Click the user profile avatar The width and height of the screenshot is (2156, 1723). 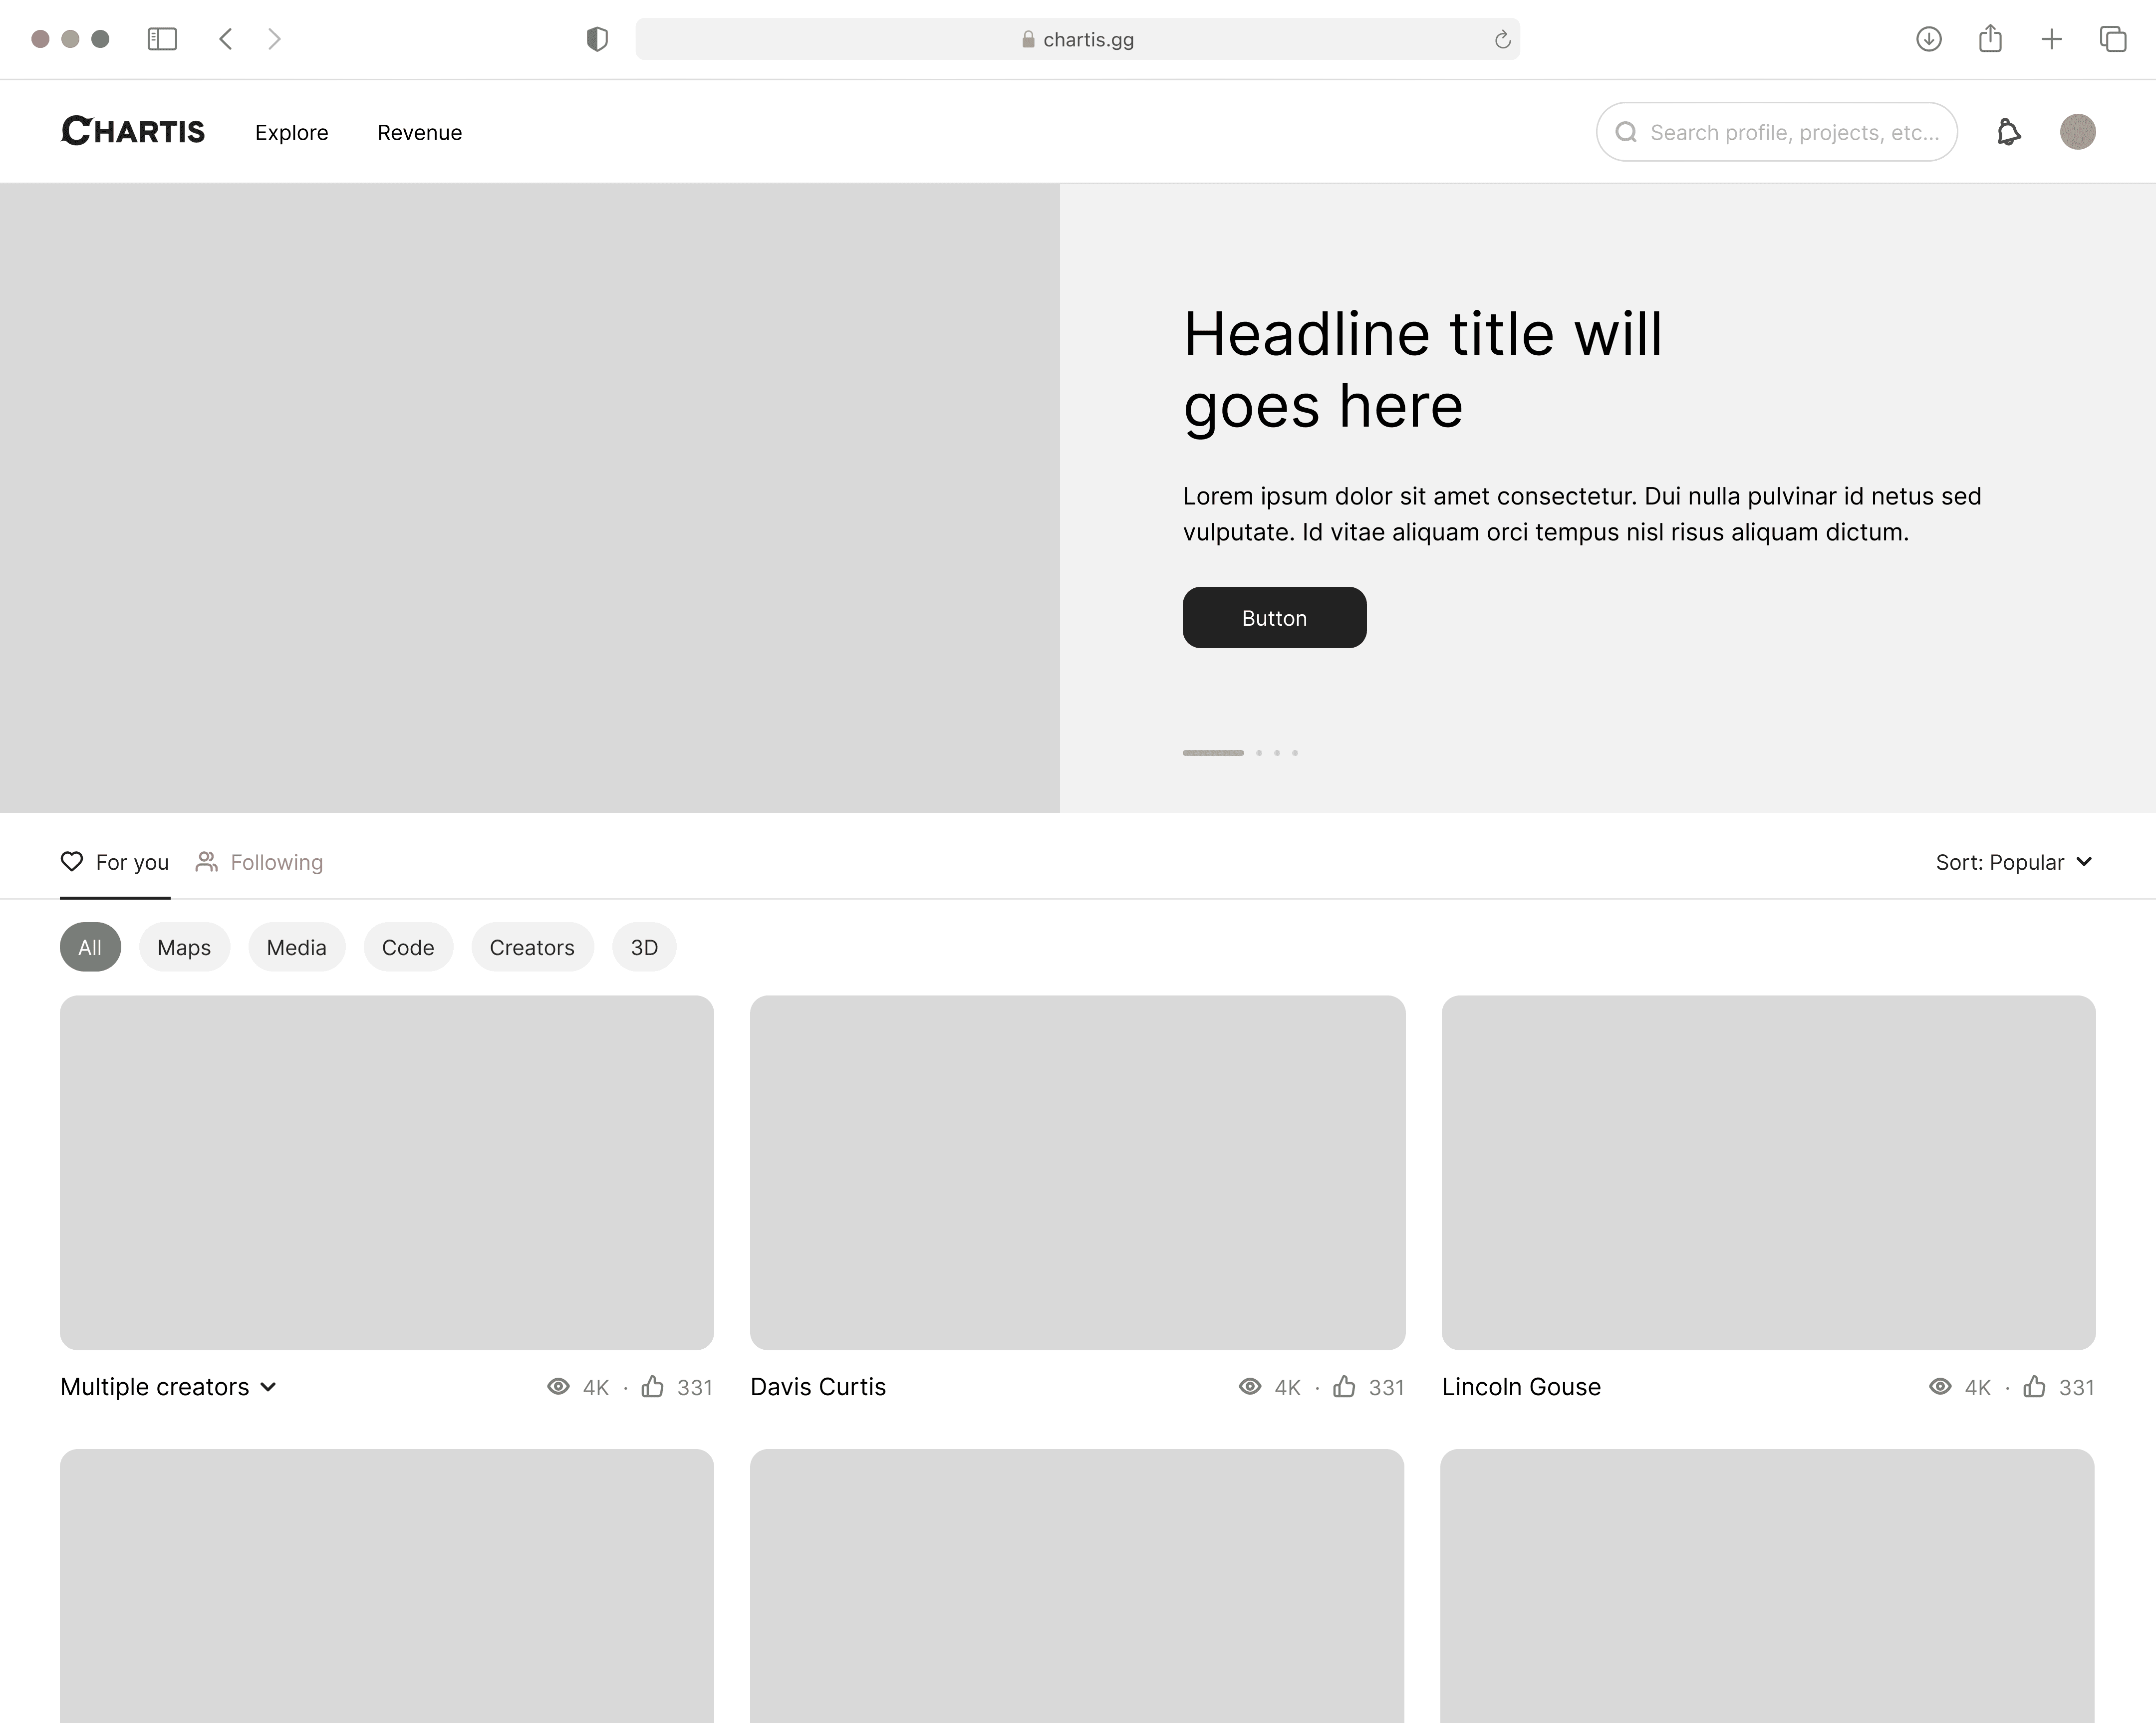pyautogui.click(x=2077, y=132)
